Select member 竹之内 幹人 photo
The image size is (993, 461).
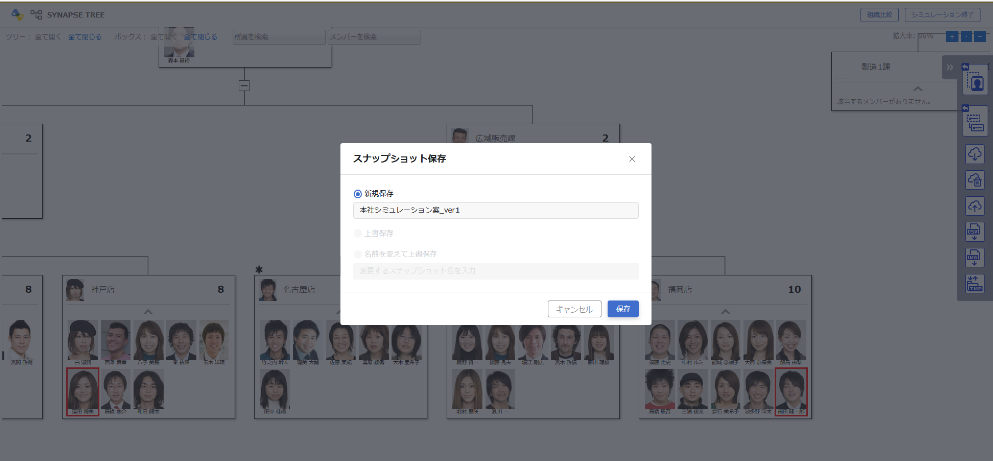[x=275, y=339]
